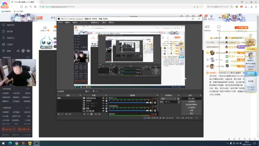Pop out the Scenes dock panel
This screenshot has height=146, width=259.
pyautogui.click(x=80, y=95)
